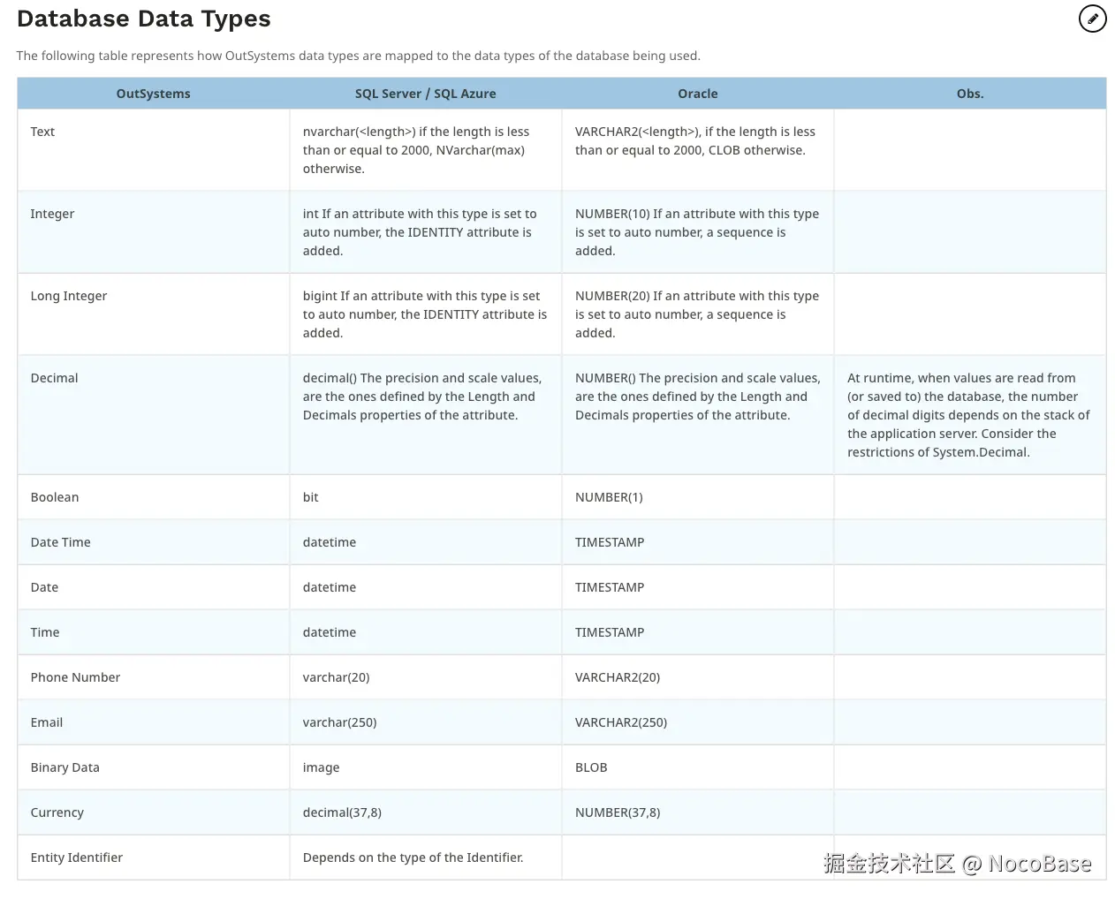Screen dimensions: 1115x899
Task: Select the SQL Server / SQL Azure column header
Action: [425, 94]
